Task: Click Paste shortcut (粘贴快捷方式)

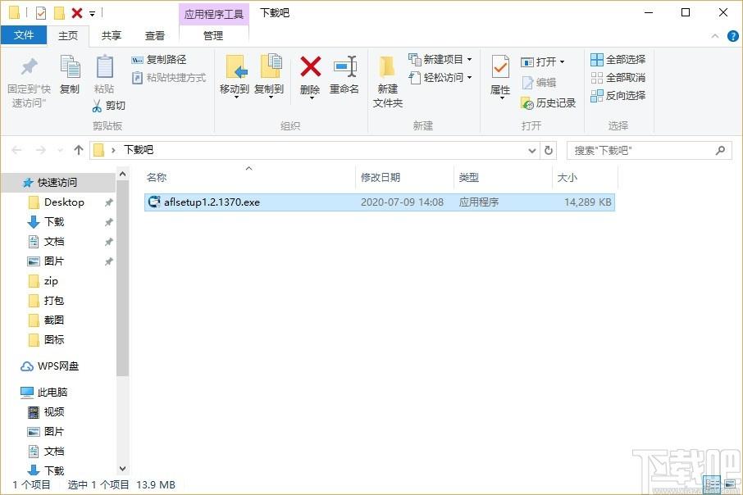Action: (x=168, y=78)
